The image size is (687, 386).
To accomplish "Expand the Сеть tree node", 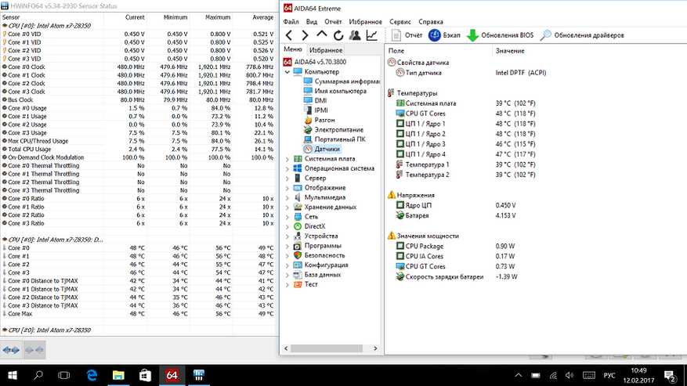I will tap(287, 216).
